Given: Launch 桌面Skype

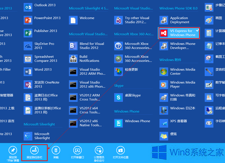Looking at the screenshot, I should [x=128, y=97].
